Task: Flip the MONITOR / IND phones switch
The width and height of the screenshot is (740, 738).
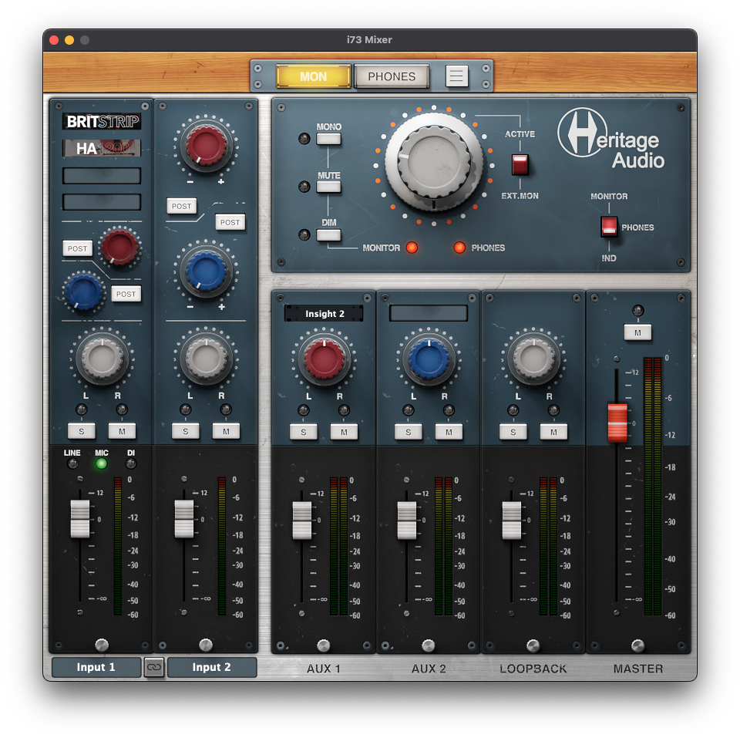Action: 608,226
